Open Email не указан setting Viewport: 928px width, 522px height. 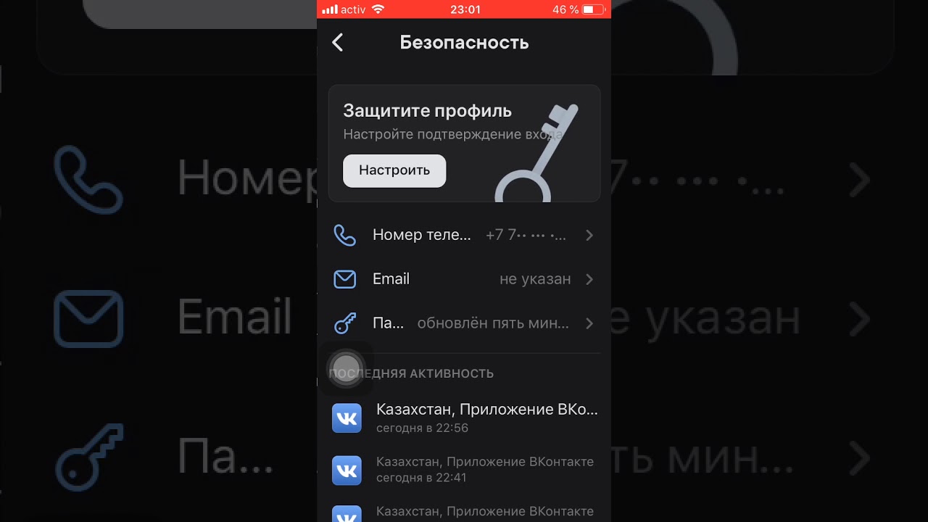point(464,279)
